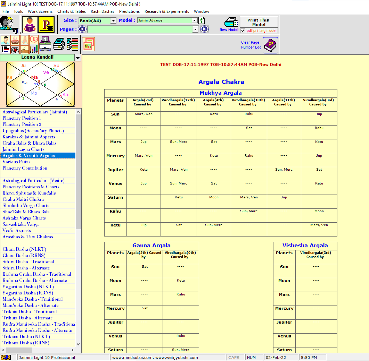The height and width of the screenshot is (361, 369).
Task: Click the birthday cake icon
Action: (x=15, y=40)
